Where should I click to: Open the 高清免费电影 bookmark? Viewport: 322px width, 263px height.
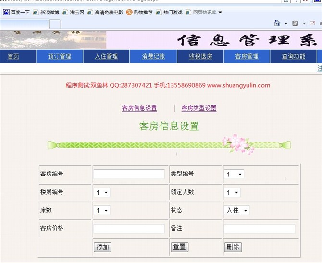[x=105, y=12]
